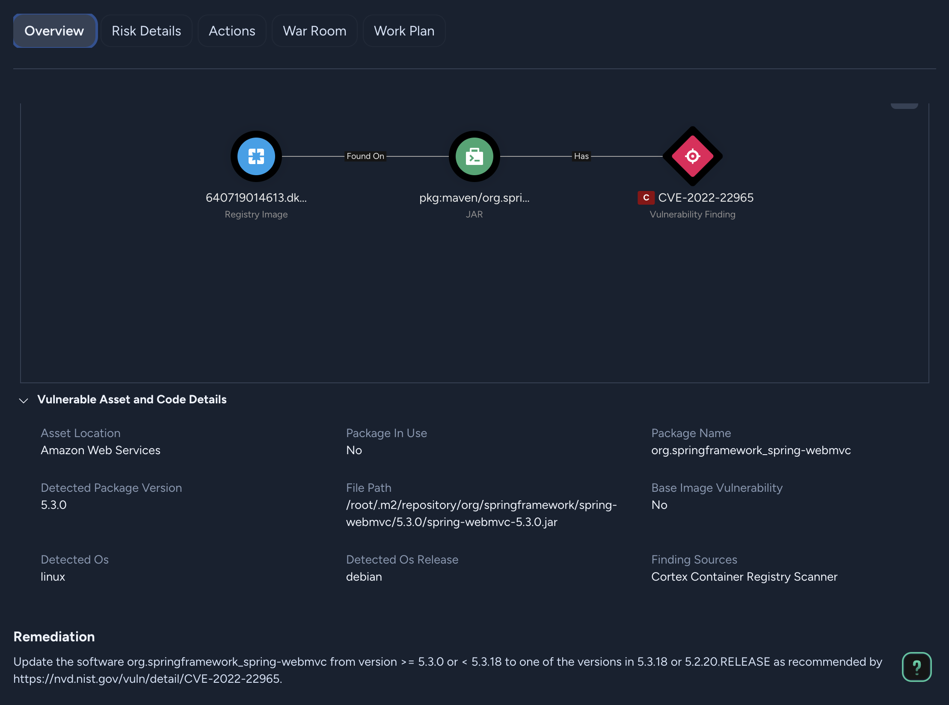Open the Work Plan tab
The width and height of the screenshot is (949, 705).
[404, 31]
